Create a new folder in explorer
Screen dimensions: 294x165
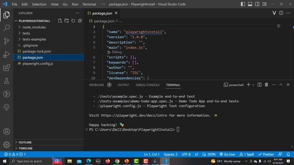(67, 21)
